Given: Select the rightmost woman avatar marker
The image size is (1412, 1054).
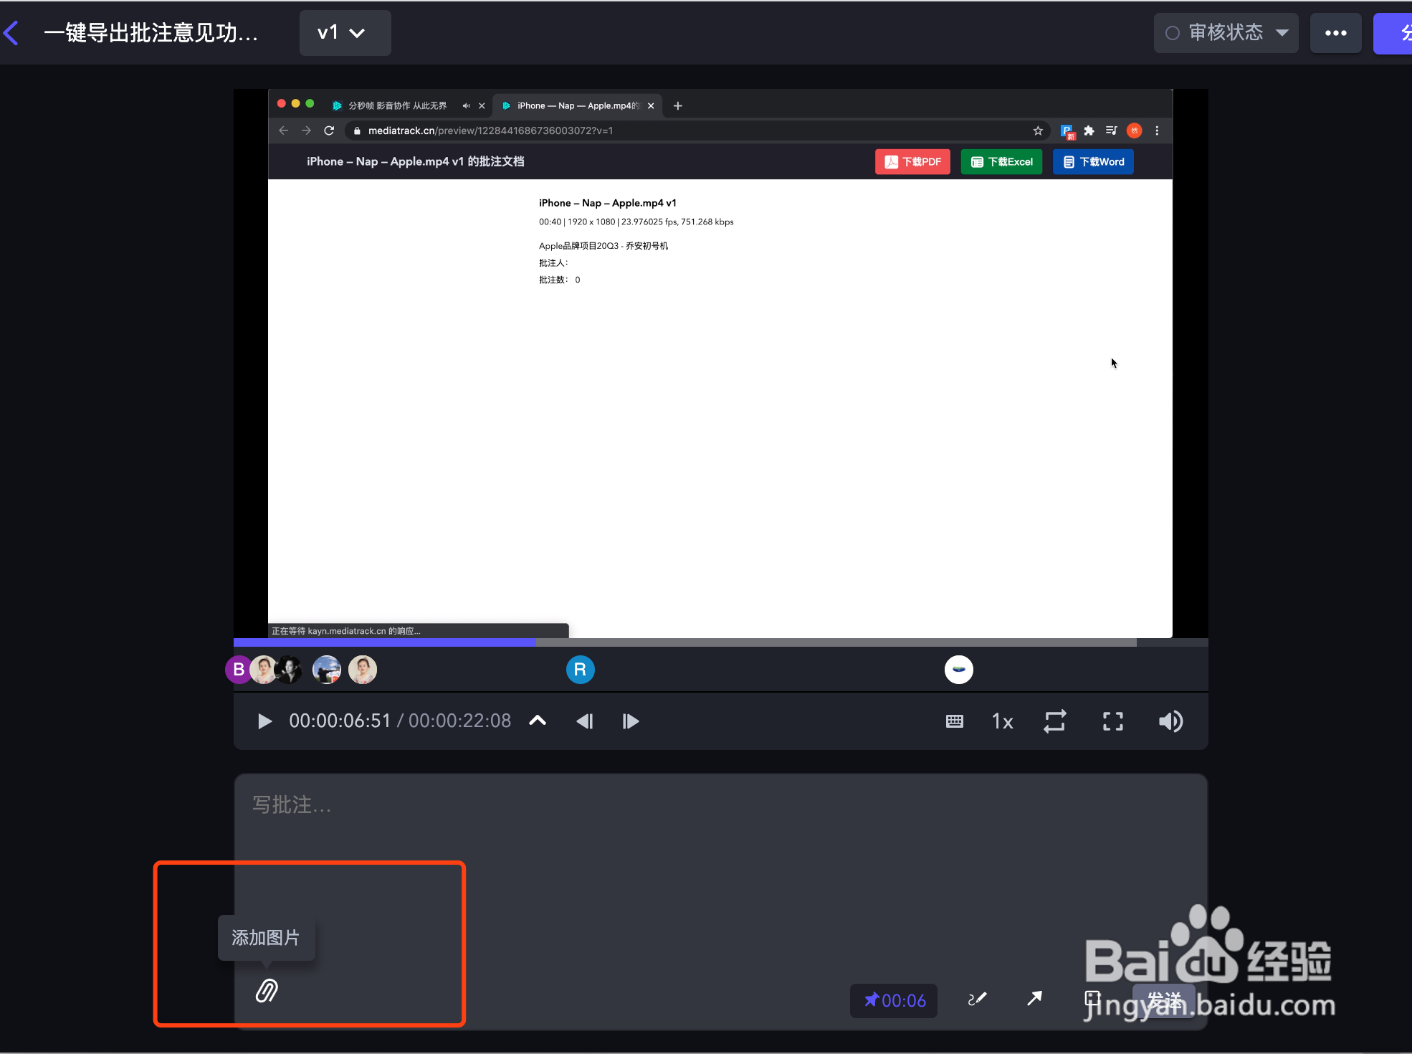Looking at the screenshot, I should tap(363, 670).
